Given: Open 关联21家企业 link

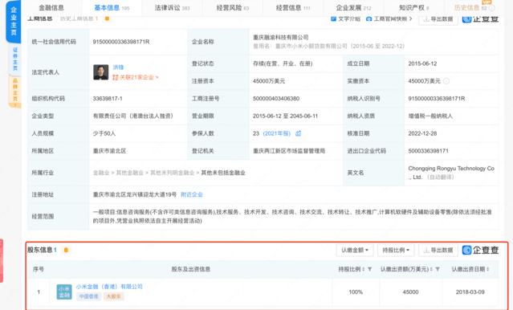Looking at the screenshot, I should click(135, 77).
